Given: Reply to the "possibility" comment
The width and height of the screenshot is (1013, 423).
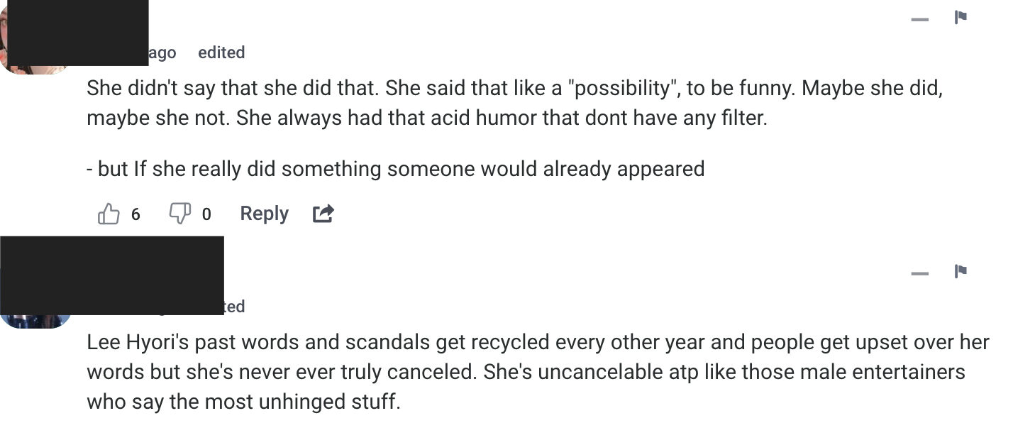Looking at the screenshot, I should [x=264, y=214].
